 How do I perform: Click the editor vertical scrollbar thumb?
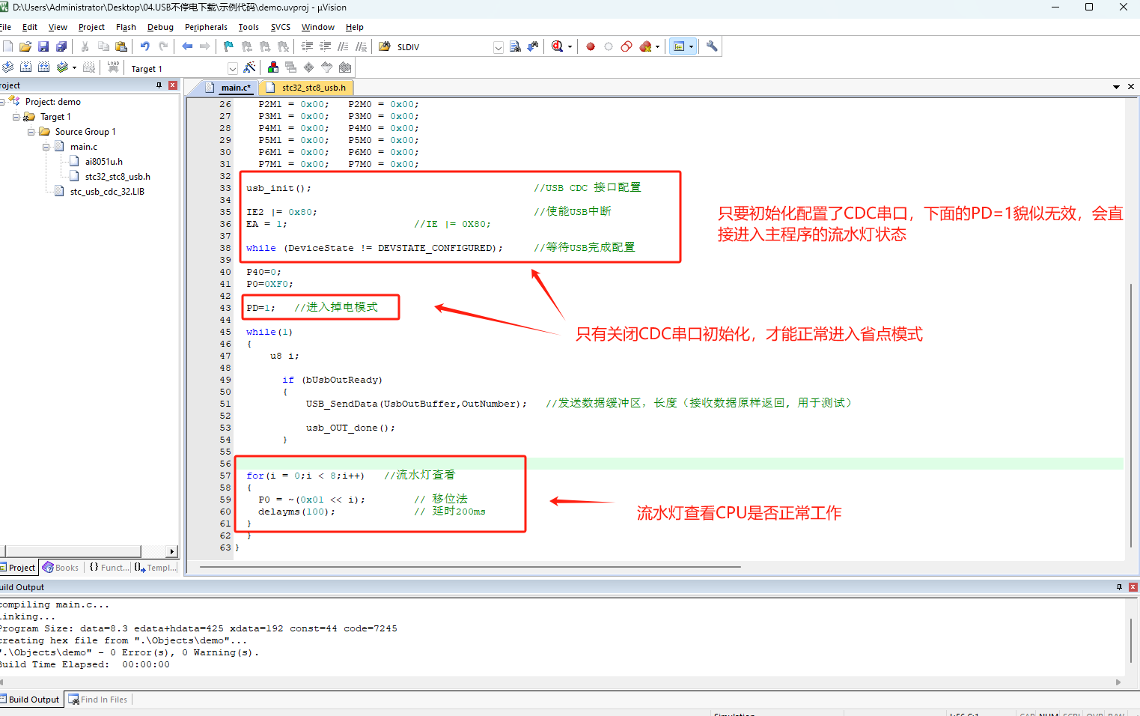tap(1130, 416)
